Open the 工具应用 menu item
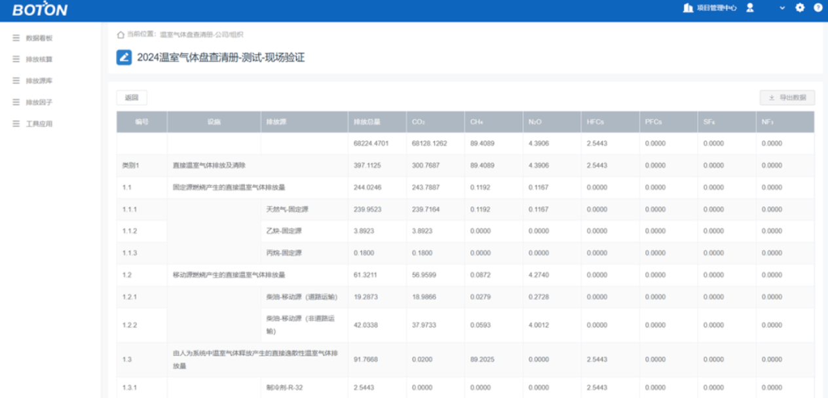The width and height of the screenshot is (828, 398). pyautogui.click(x=39, y=124)
